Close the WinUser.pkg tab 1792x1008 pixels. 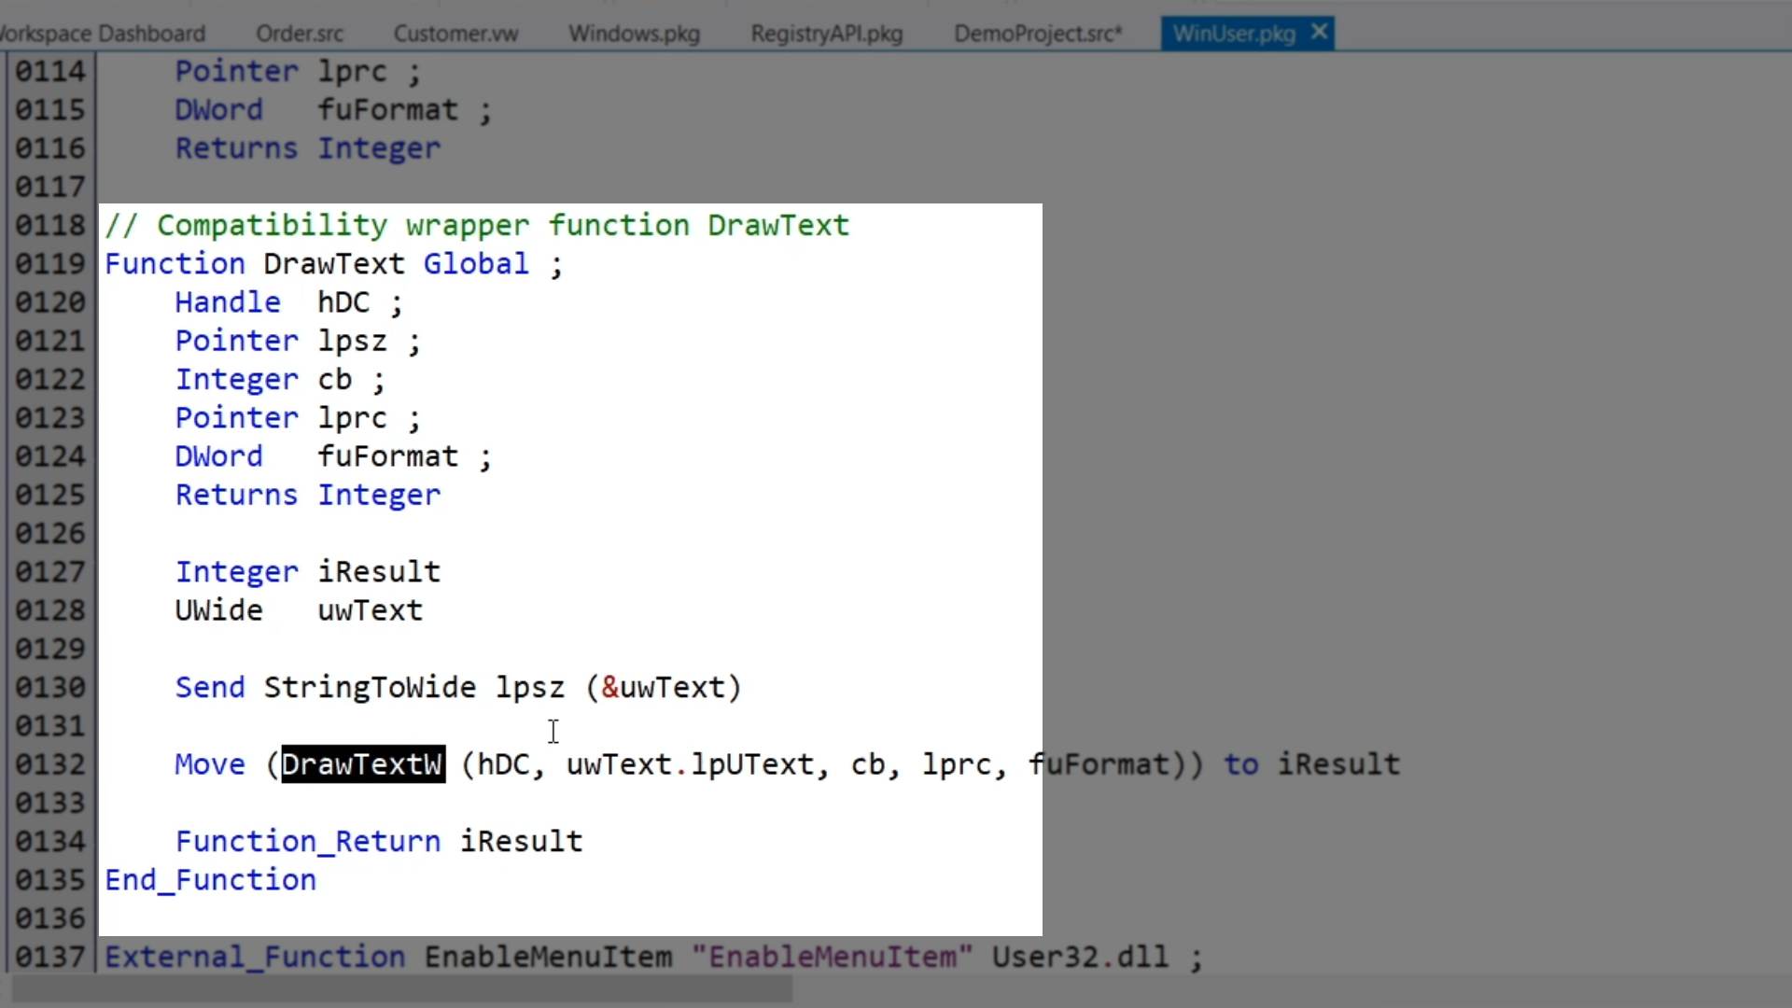(x=1319, y=33)
